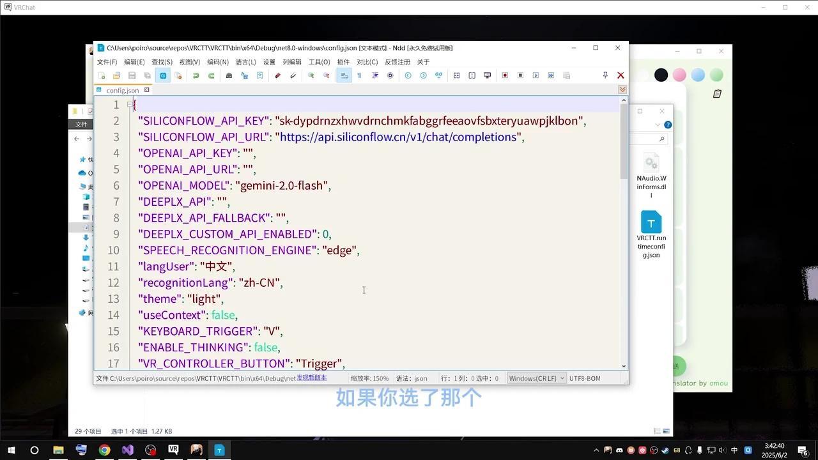Click the "theme" key on line 13
Screen dimensions: 818x460
158,298
